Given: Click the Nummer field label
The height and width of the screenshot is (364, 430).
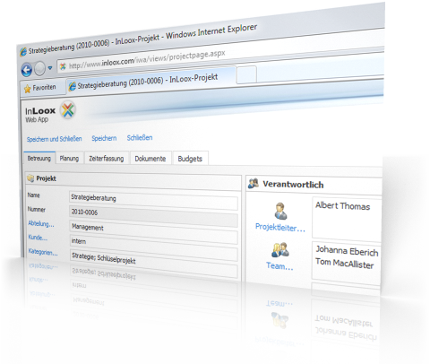Looking at the screenshot, I should (x=37, y=209).
